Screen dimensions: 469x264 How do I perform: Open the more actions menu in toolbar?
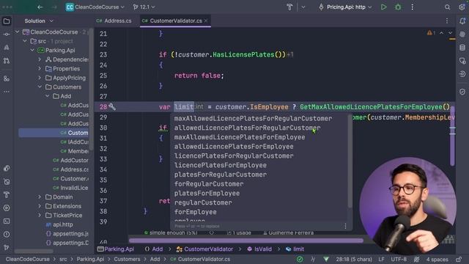point(412,7)
